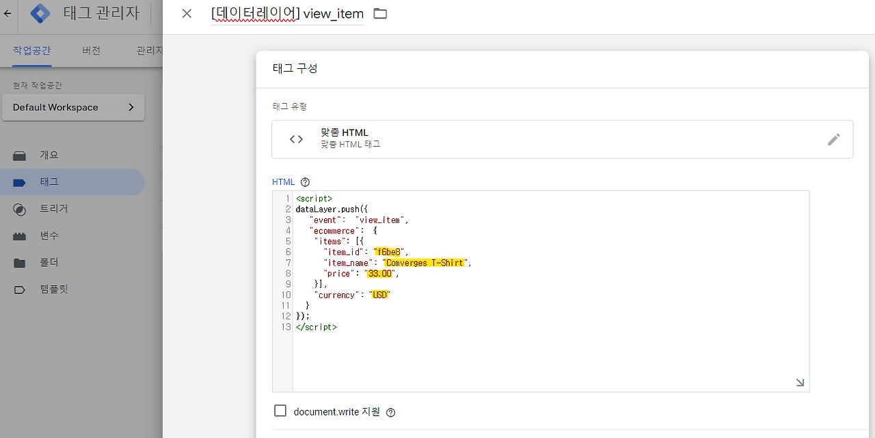Click the resize handle at editor corner
This screenshot has height=438, width=875.
(x=798, y=382)
